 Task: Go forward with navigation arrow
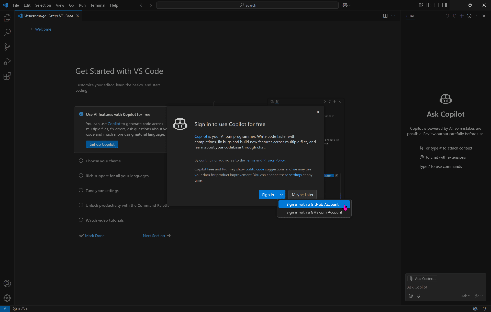click(150, 5)
